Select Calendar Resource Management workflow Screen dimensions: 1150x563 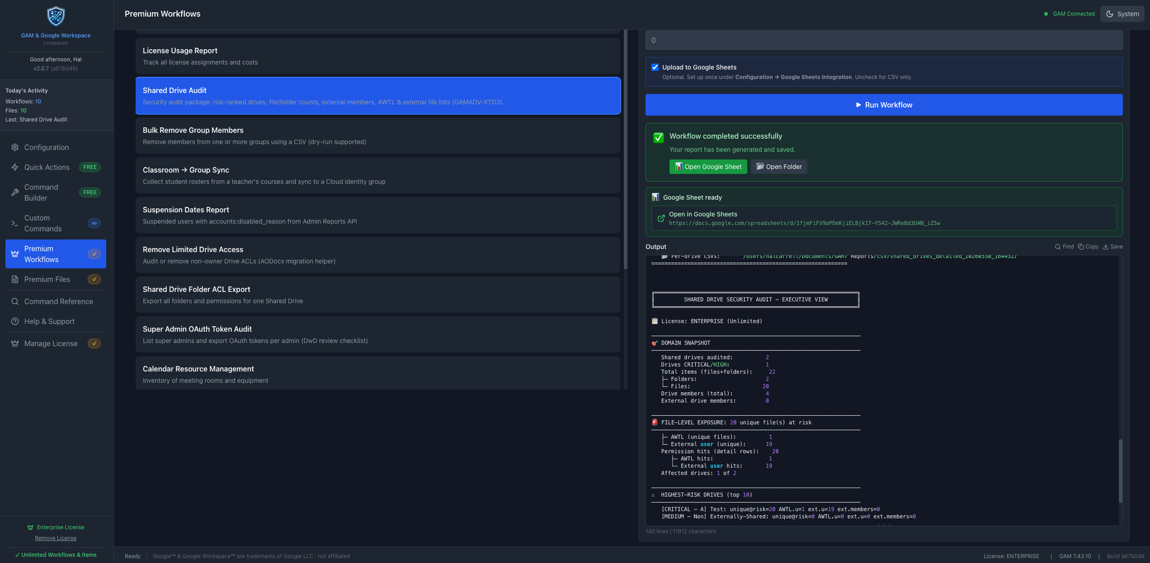click(x=378, y=373)
